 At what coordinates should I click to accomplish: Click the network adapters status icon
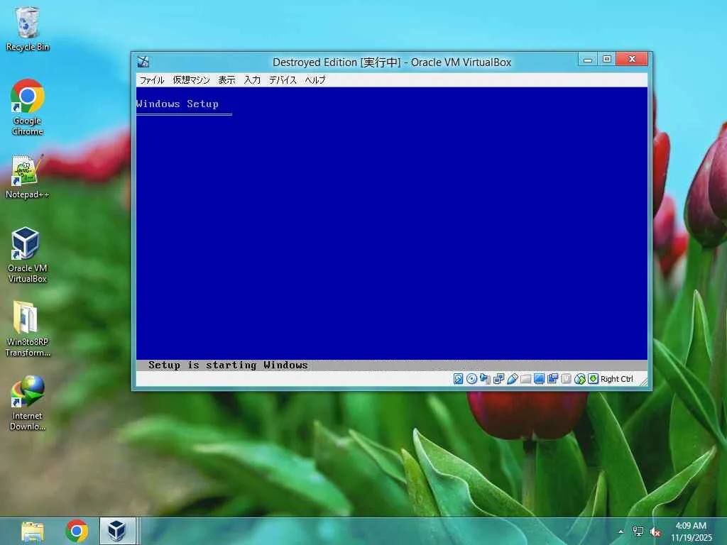pos(499,379)
